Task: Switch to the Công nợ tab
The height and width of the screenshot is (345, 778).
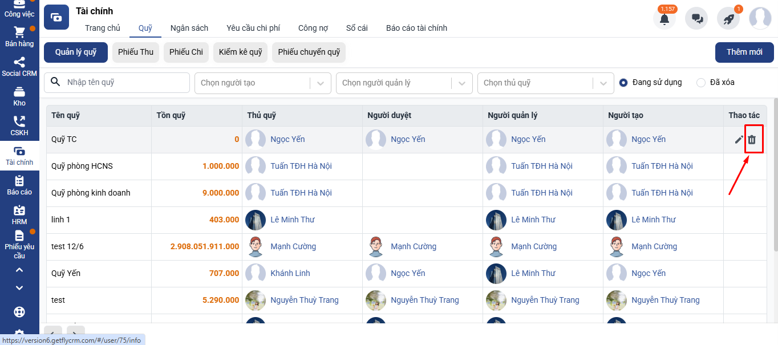Action: tap(313, 28)
